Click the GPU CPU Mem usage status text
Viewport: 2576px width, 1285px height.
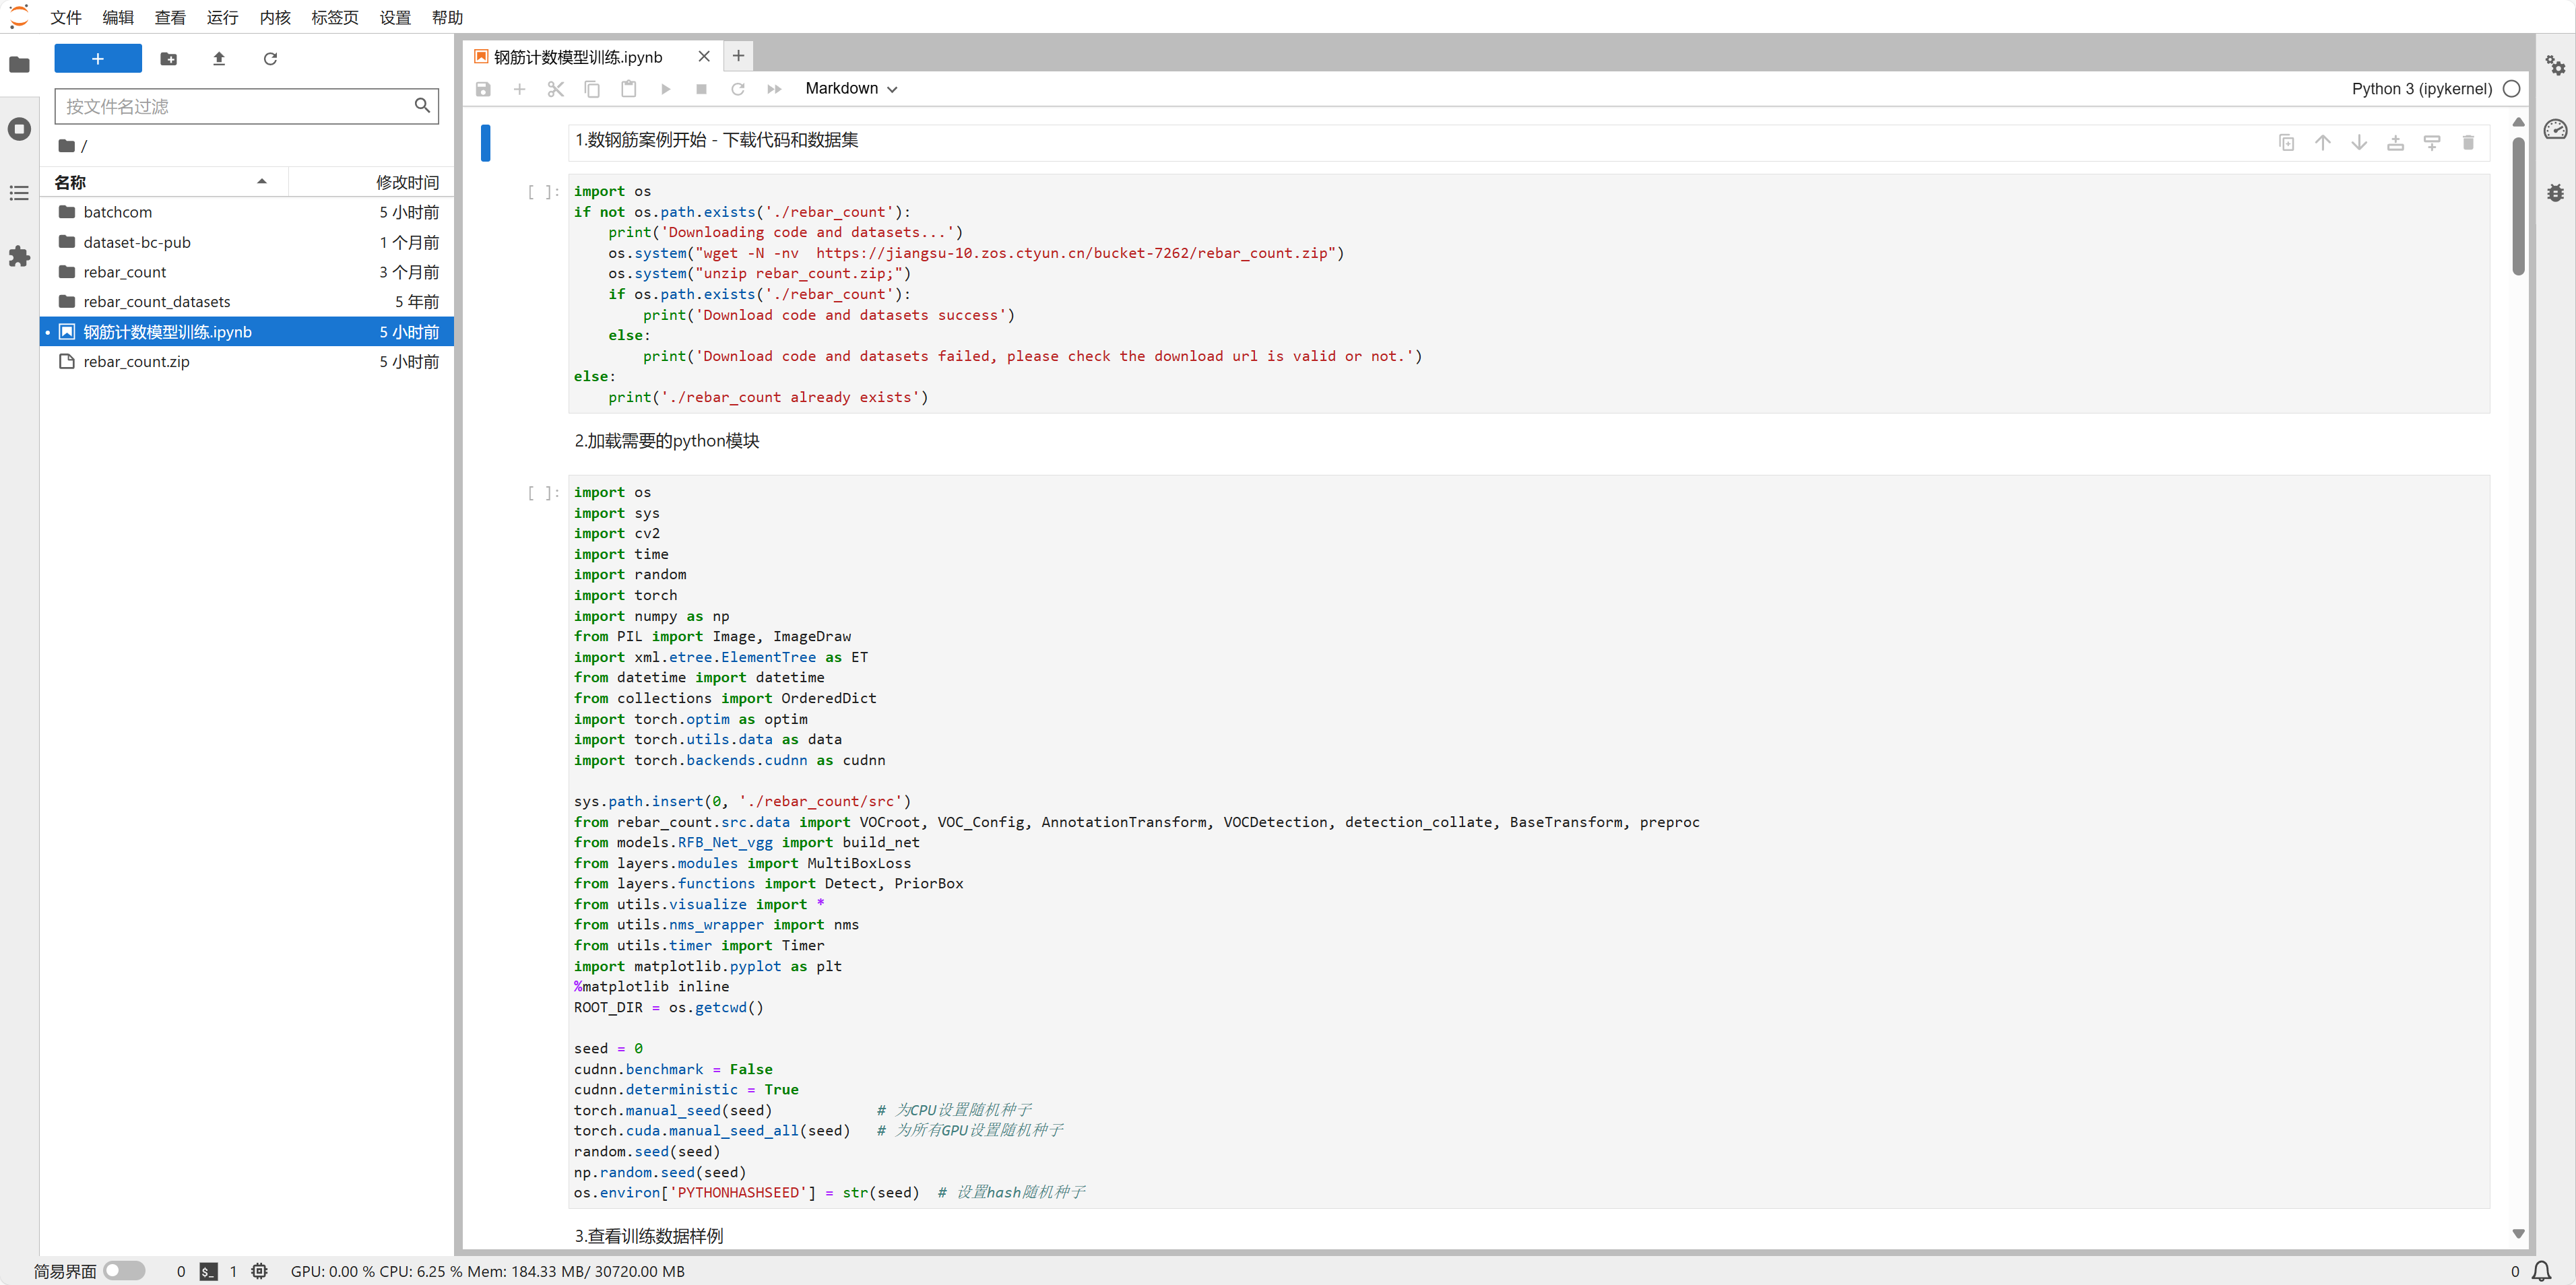[488, 1271]
